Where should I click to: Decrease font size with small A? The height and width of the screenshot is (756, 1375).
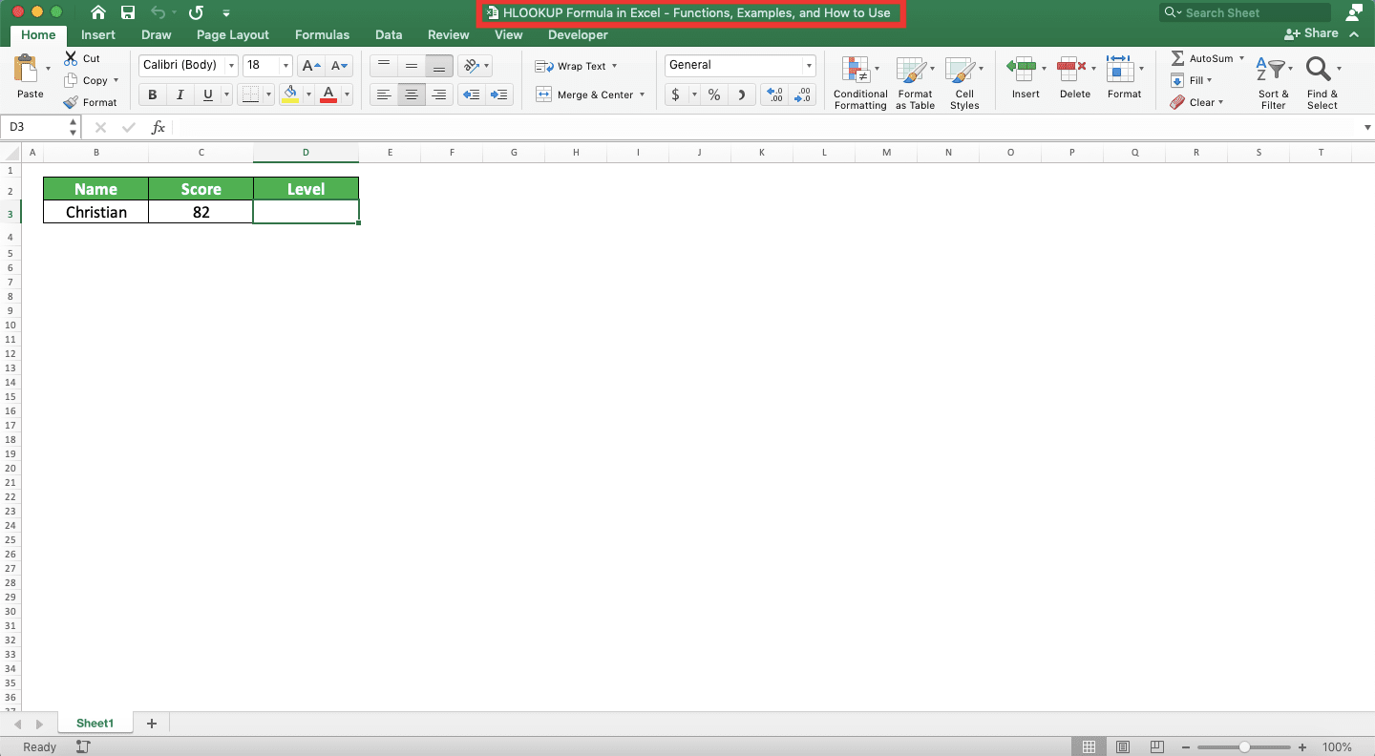pos(340,66)
